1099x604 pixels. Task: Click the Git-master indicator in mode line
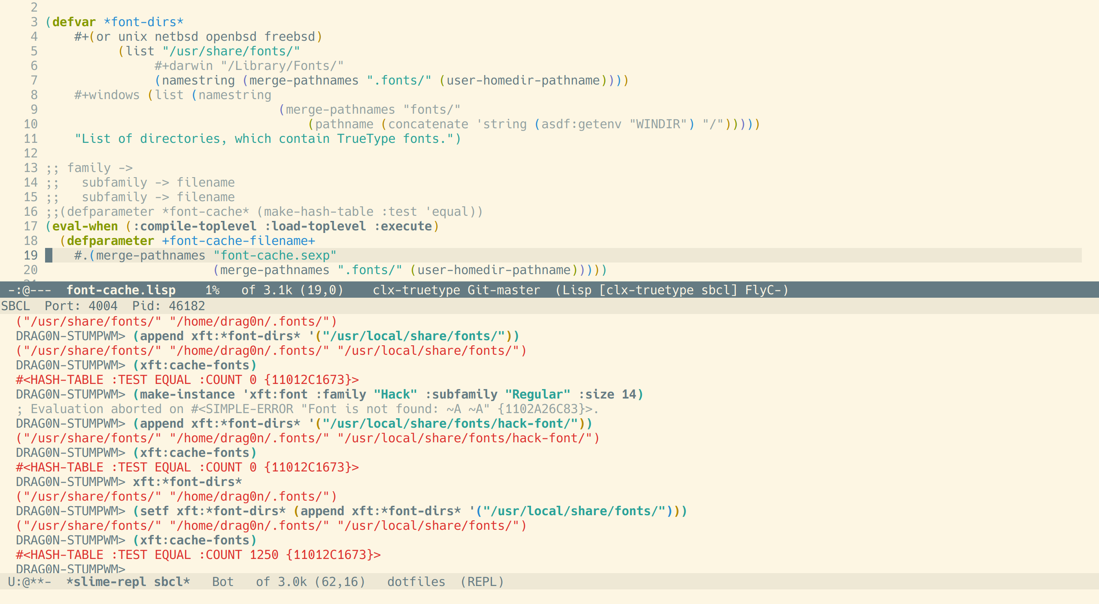[x=504, y=290]
